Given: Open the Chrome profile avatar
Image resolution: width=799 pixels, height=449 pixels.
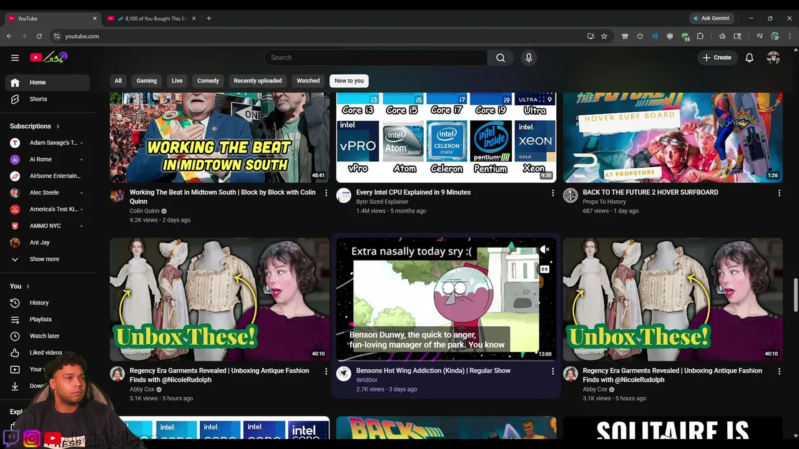Looking at the screenshot, I should pos(775,36).
